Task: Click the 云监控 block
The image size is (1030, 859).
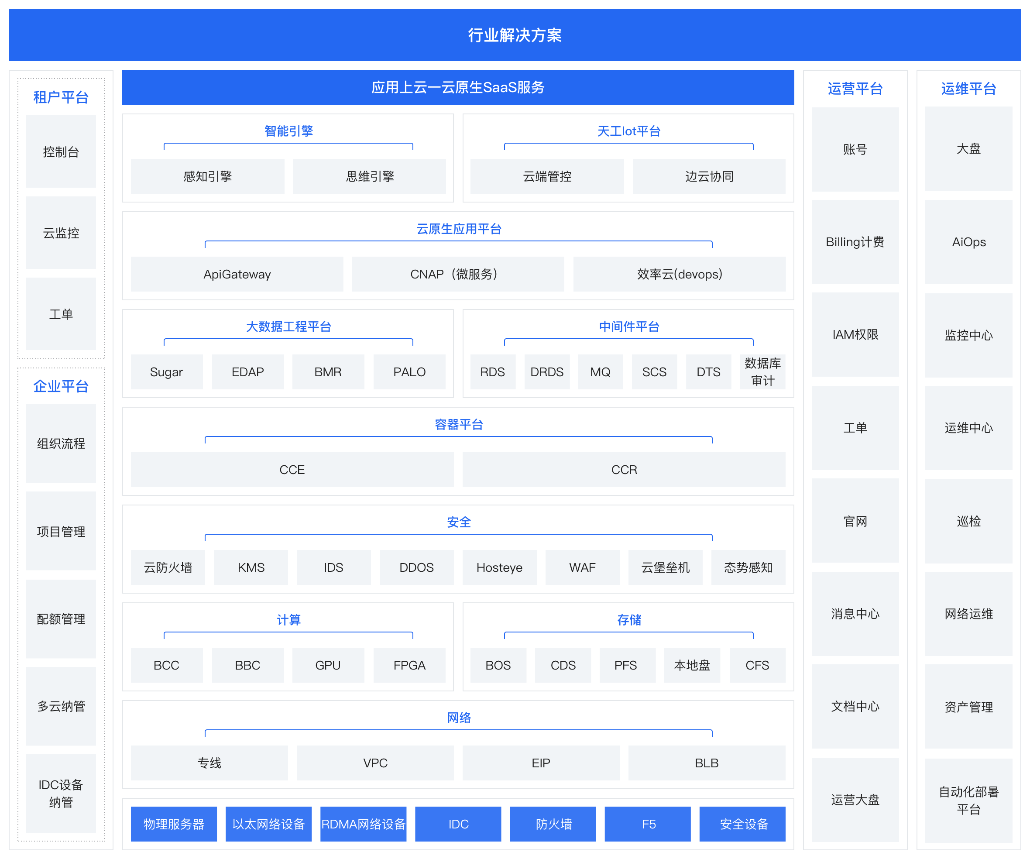Action: pos(61,233)
